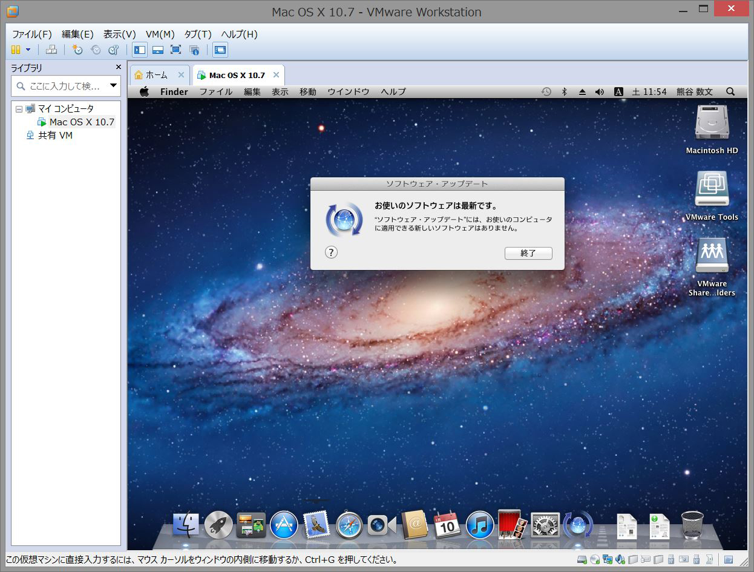Click the revert to snapshot icon

coord(96,50)
